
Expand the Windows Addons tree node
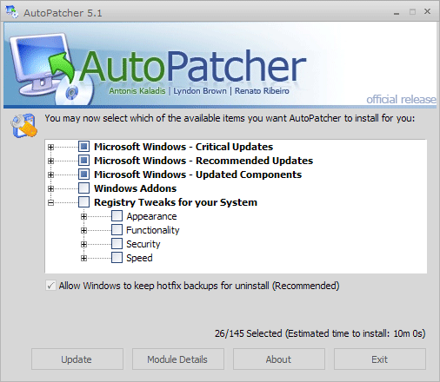[50, 188]
